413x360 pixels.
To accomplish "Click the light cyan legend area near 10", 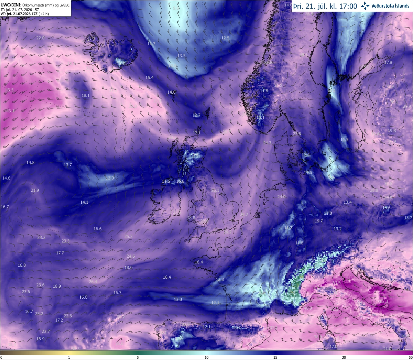I will (206, 353).
